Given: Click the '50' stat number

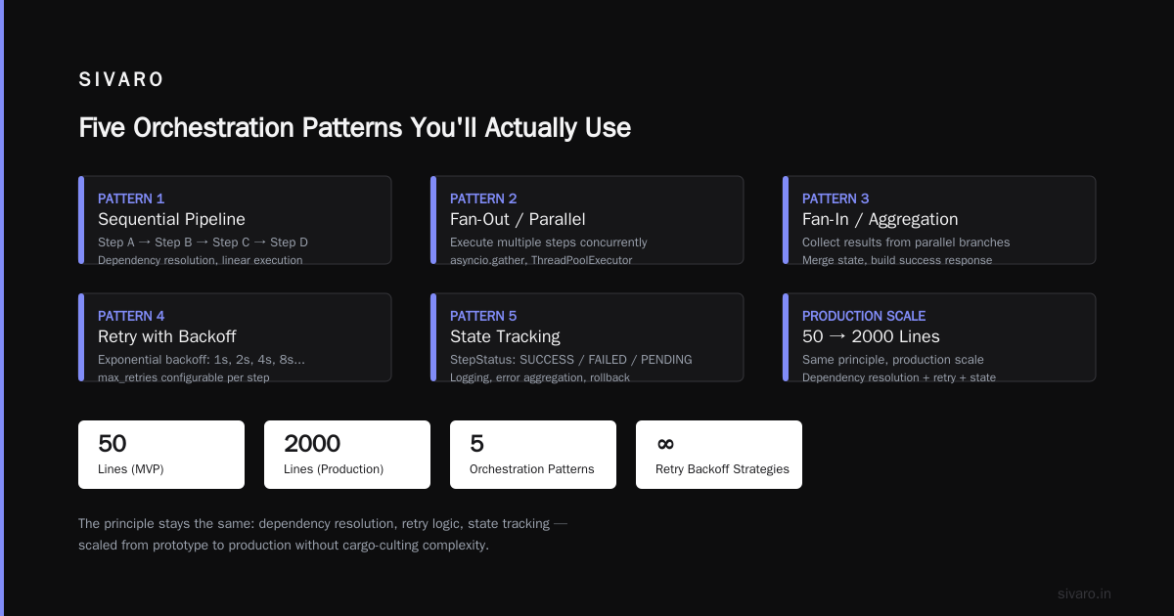Looking at the screenshot, I should tap(113, 444).
